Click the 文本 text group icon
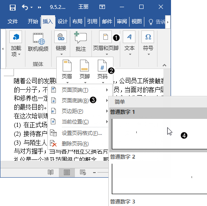 pyautogui.click(x=129, y=37)
